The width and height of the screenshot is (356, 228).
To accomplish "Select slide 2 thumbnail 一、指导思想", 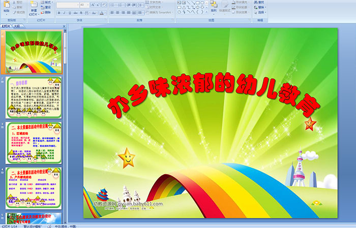I will [x=34, y=97].
